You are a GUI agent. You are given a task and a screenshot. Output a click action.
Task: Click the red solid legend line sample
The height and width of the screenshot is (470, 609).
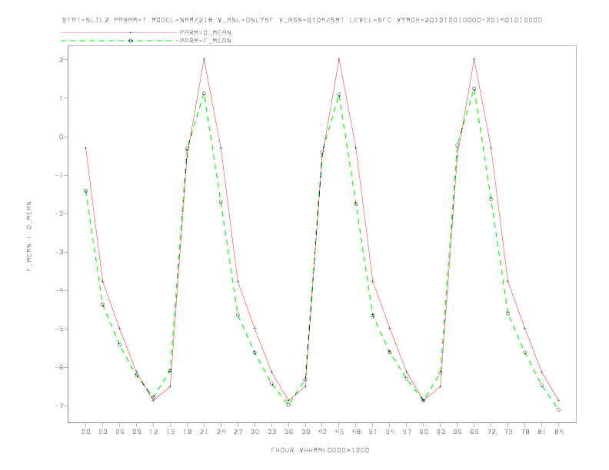[119, 32]
